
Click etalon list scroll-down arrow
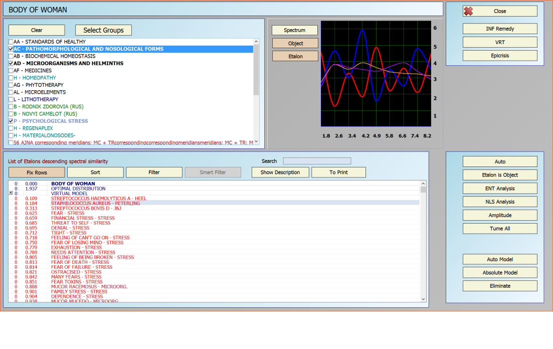click(x=423, y=299)
